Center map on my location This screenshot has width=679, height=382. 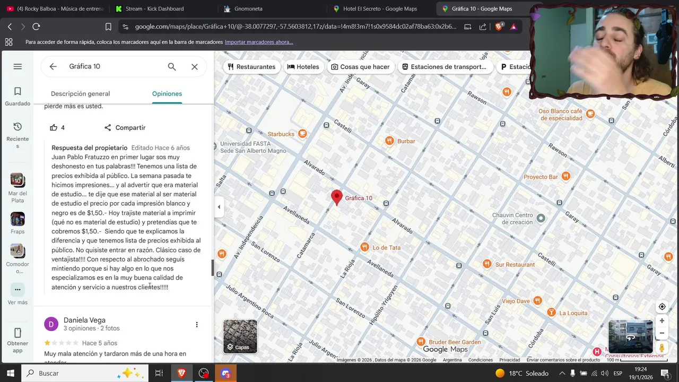[x=662, y=307]
